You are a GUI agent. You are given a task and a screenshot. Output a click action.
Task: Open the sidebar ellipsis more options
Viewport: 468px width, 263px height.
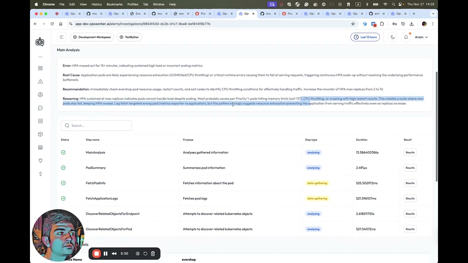click(x=40, y=57)
